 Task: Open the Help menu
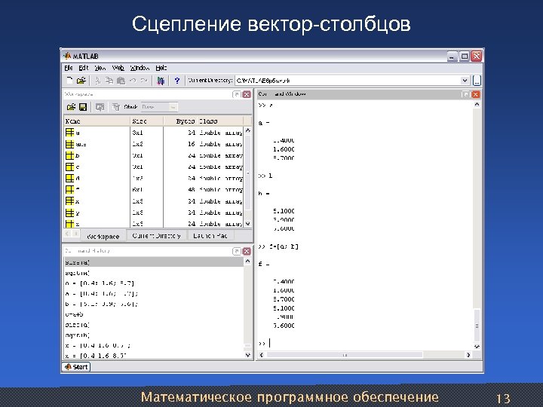tap(161, 68)
